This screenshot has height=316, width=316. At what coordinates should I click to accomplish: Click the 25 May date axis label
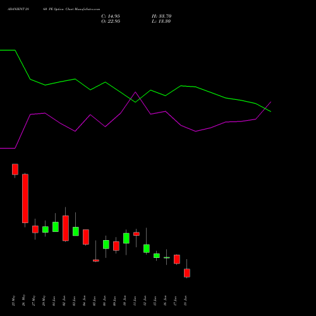click(x=14, y=300)
